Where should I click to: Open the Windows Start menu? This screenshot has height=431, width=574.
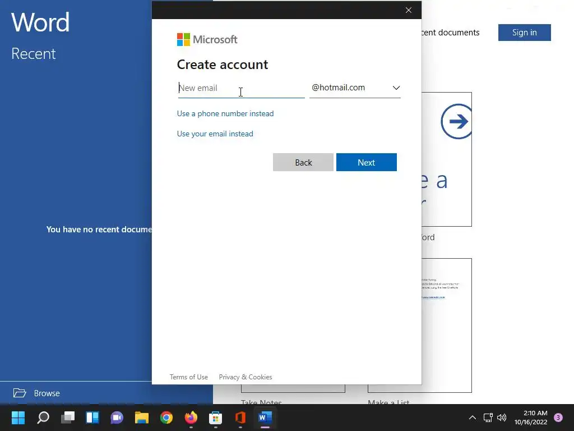coord(18,418)
